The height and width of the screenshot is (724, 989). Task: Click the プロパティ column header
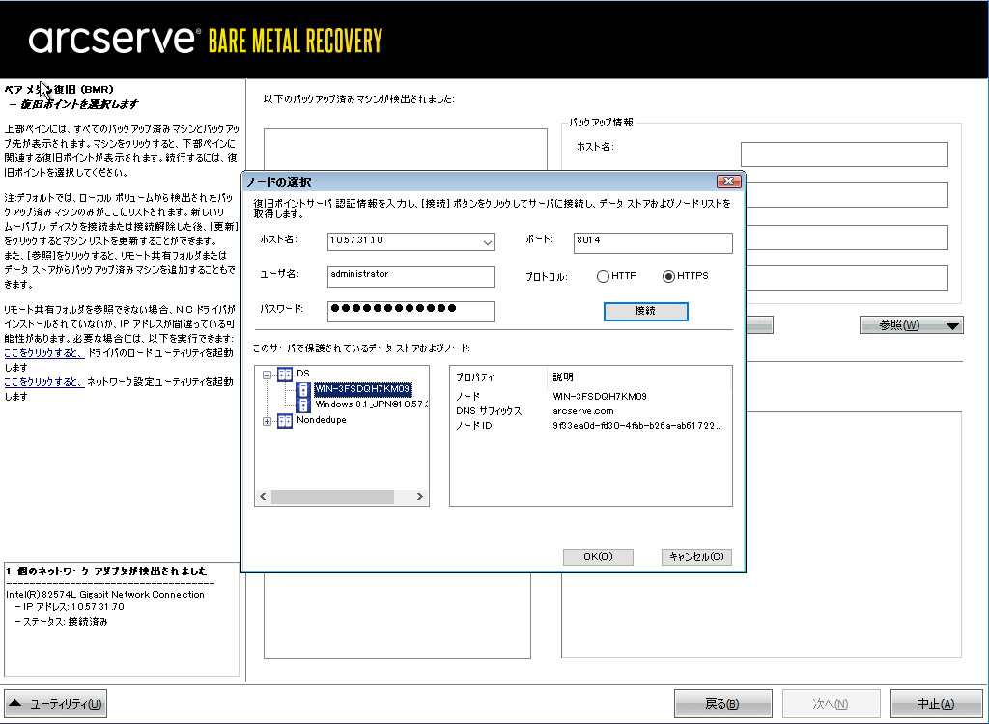coord(475,377)
